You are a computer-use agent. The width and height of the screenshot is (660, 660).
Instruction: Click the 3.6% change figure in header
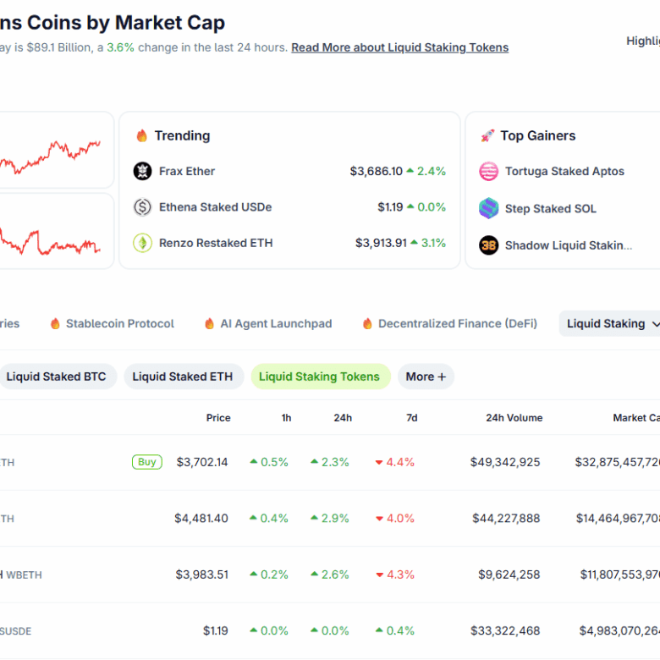[120, 47]
